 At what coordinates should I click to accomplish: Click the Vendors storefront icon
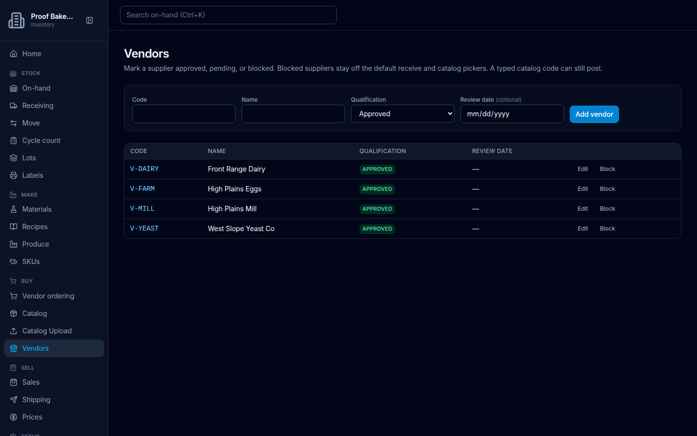[x=14, y=348]
